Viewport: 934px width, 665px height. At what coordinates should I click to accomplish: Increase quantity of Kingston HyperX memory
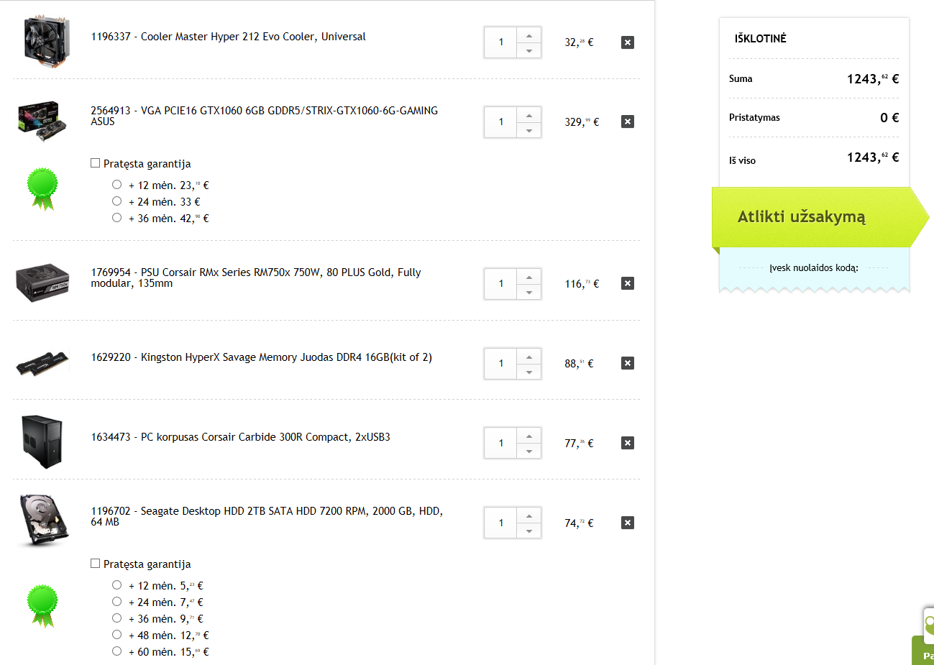coord(529,357)
